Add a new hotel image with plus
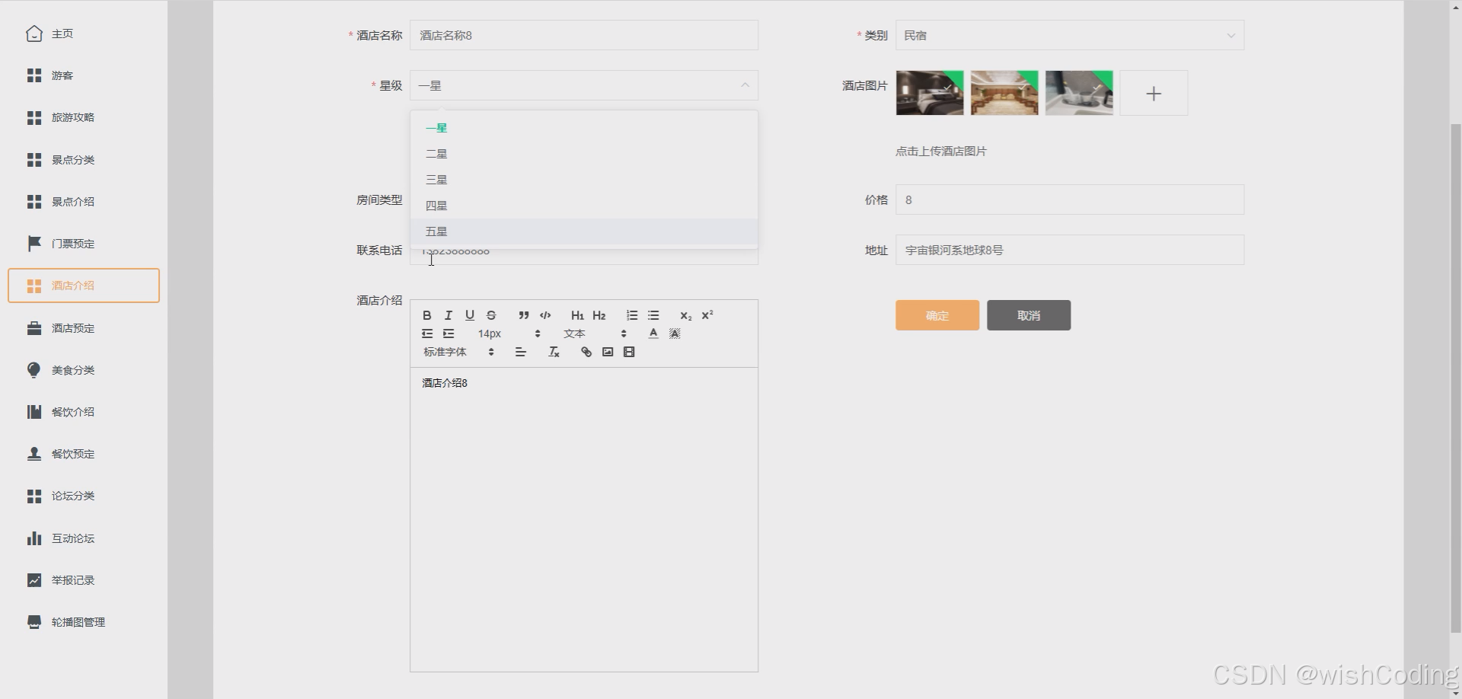1462x699 pixels. pyautogui.click(x=1154, y=93)
